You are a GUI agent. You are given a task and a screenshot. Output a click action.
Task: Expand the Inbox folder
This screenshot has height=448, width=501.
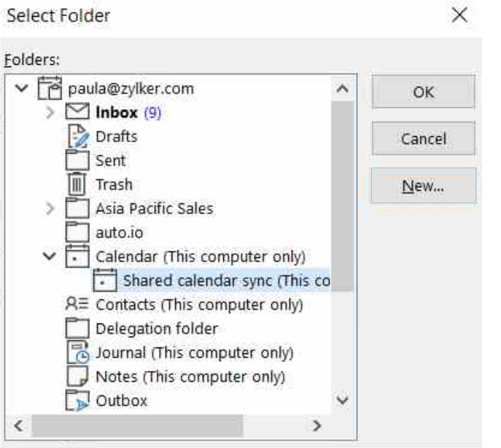coord(50,114)
